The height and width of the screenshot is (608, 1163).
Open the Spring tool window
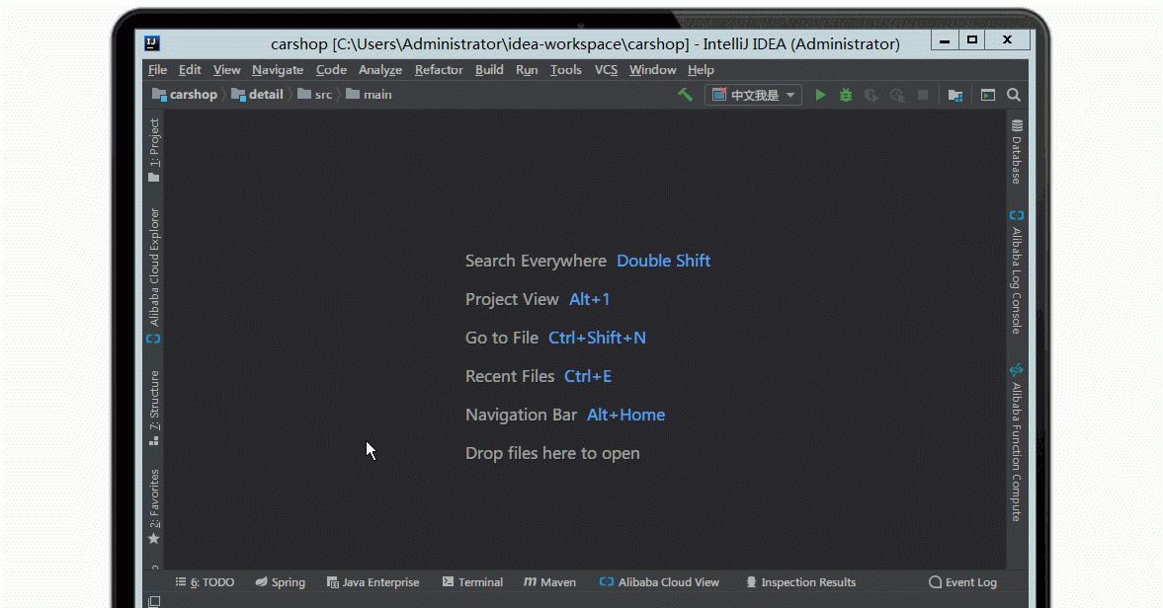[281, 582]
